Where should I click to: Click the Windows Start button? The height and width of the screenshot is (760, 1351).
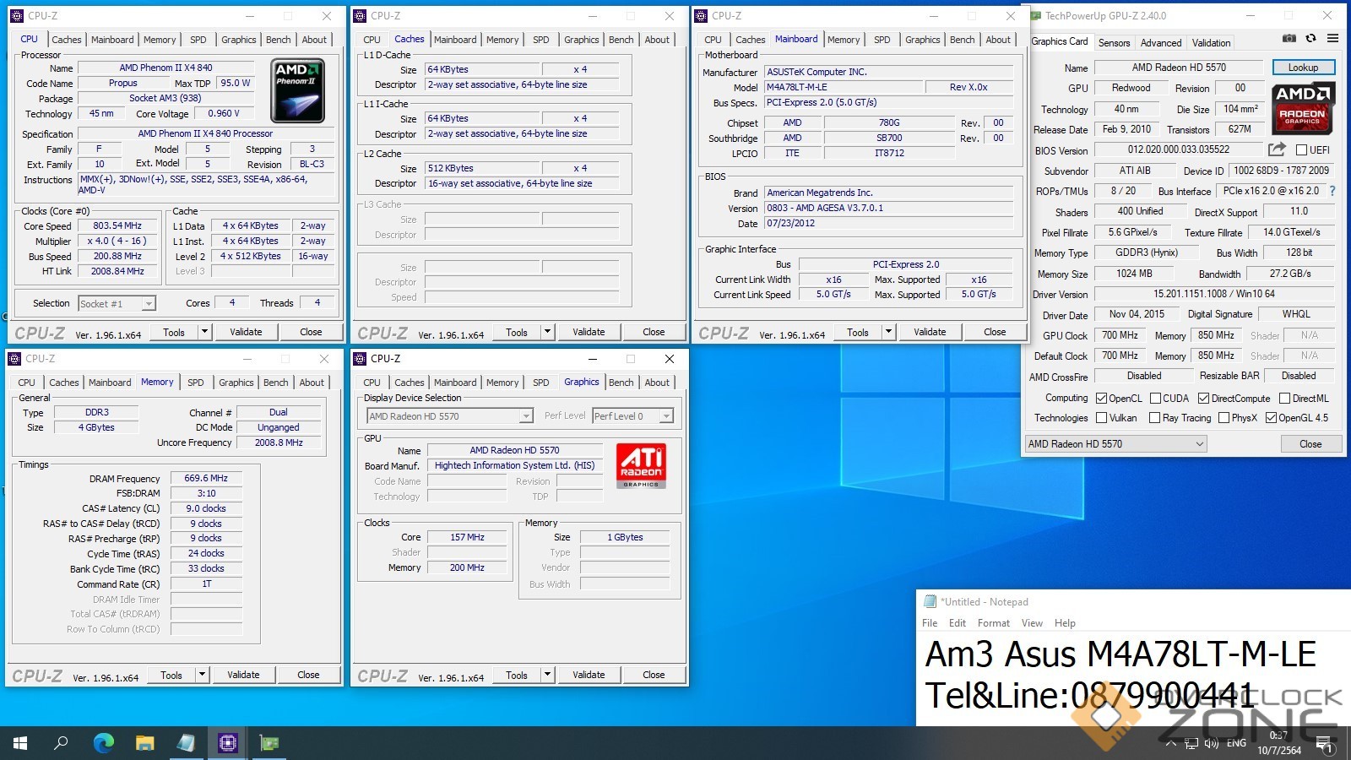pyautogui.click(x=20, y=743)
